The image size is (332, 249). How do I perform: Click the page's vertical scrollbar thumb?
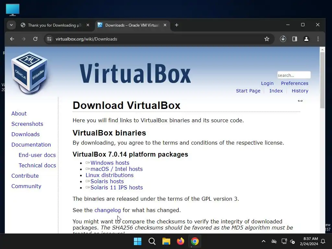pyautogui.click(x=322, y=80)
